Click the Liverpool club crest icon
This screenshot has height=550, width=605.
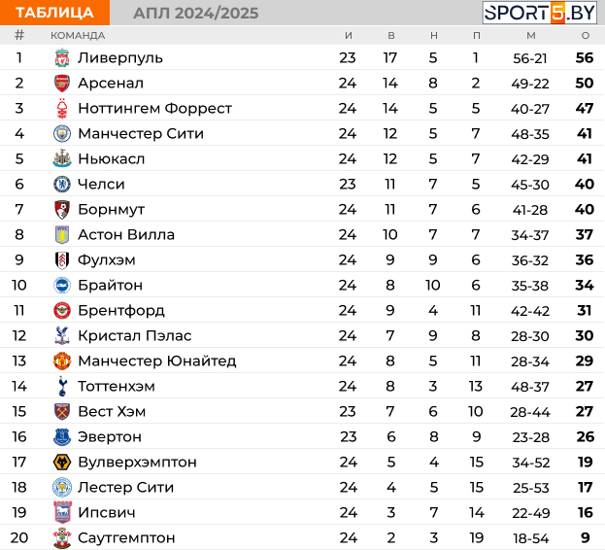tap(62, 58)
